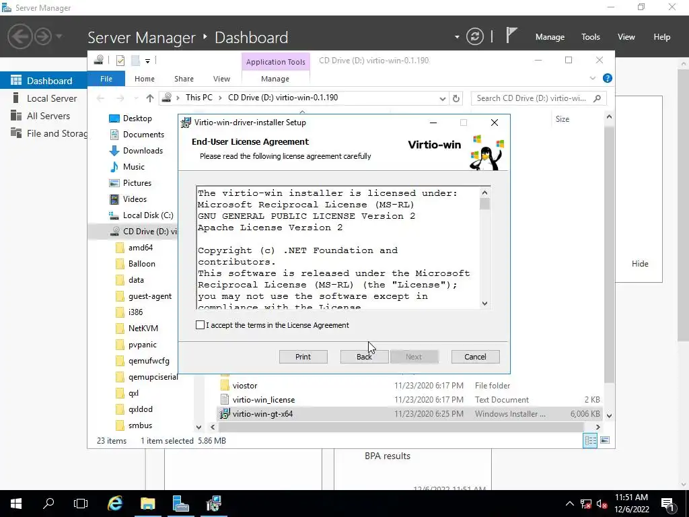Click the Print button in installer
This screenshot has height=517, width=689.
(x=303, y=357)
